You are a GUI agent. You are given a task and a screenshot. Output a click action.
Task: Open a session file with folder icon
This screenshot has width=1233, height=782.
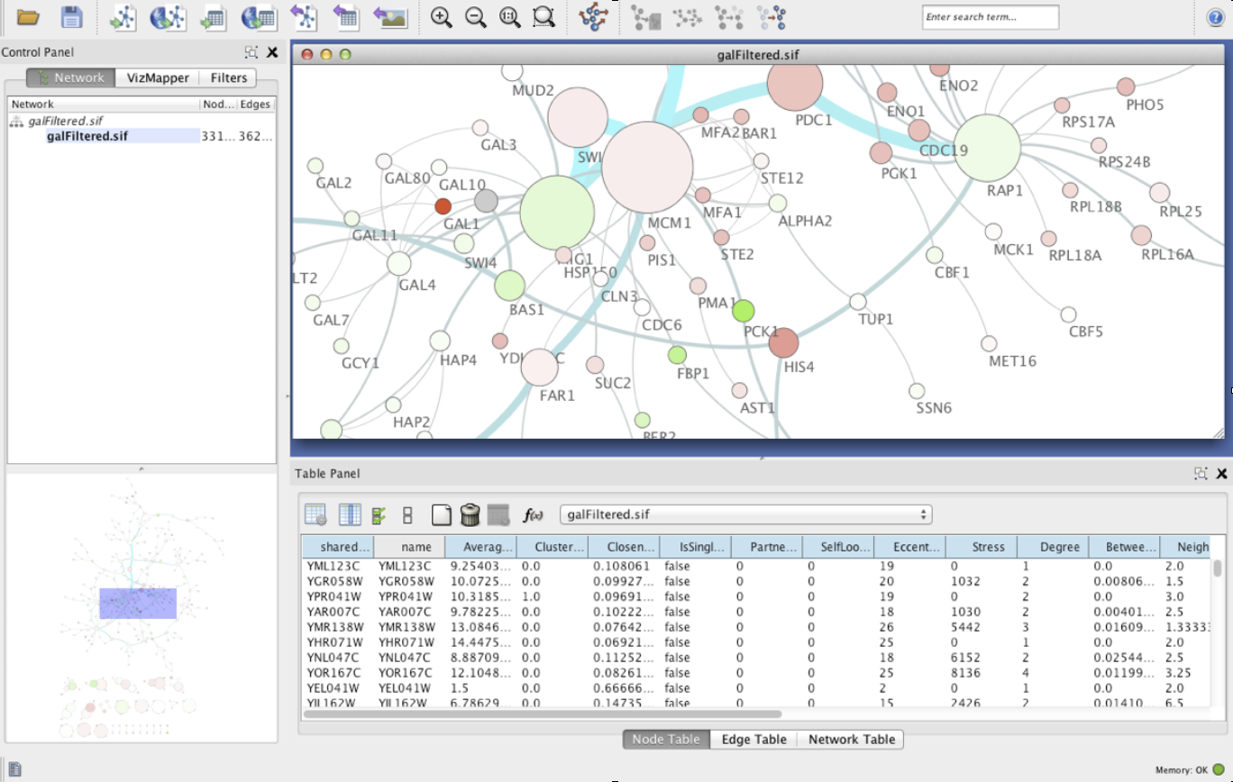(x=28, y=17)
